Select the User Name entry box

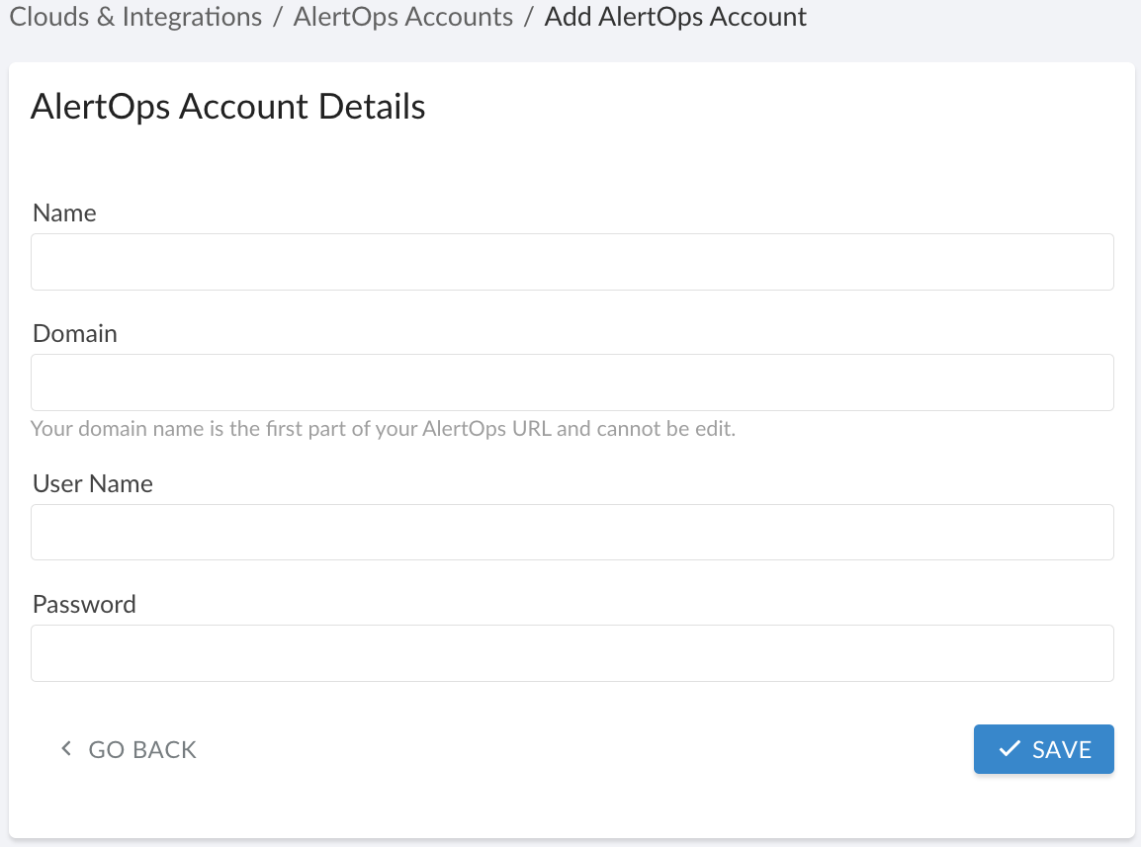point(571,532)
